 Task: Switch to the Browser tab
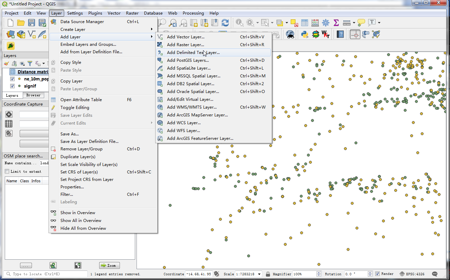tap(33, 95)
